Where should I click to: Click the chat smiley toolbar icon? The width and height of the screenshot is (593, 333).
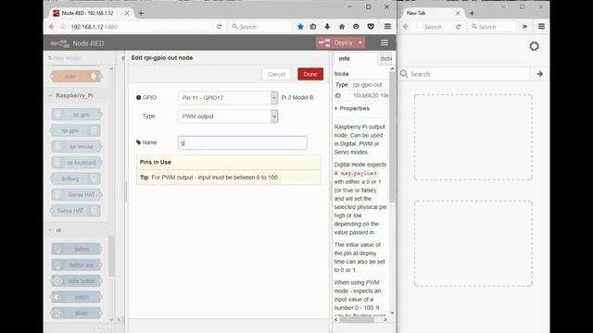[x=356, y=27]
